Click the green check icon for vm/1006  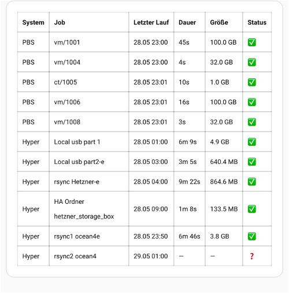pos(251,102)
